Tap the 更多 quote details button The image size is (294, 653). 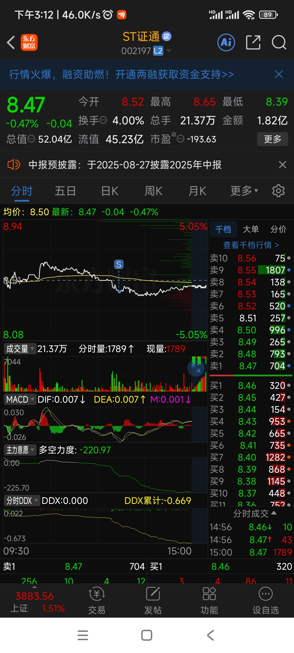pos(272,139)
